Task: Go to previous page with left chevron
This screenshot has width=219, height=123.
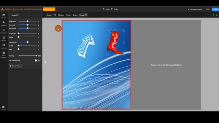Action: (x=46, y=62)
